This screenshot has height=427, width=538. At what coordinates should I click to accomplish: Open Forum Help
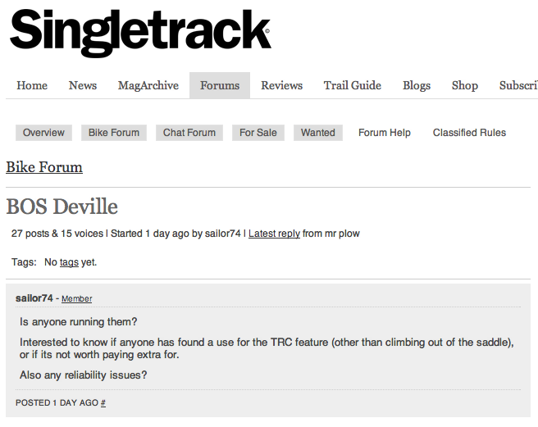click(x=385, y=133)
